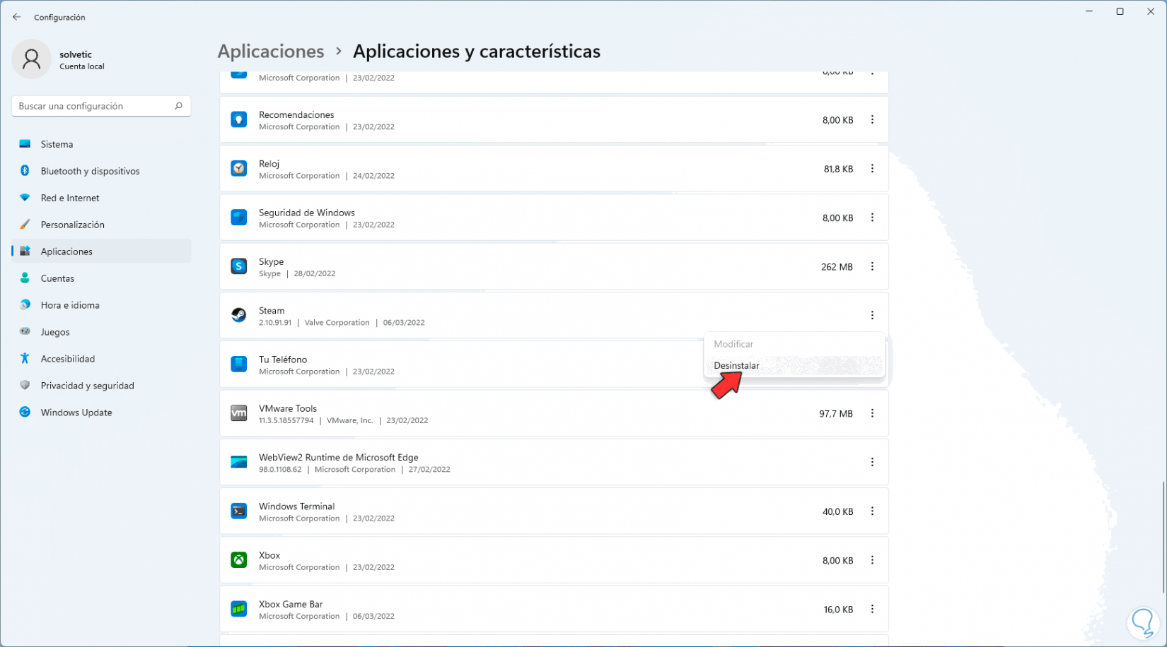Click the Skype app icon
The height and width of the screenshot is (647, 1167).
point(239,266)
